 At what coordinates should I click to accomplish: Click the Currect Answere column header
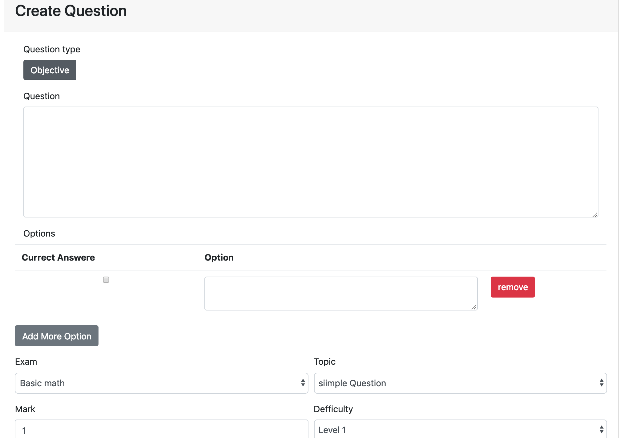click(x=58, y=258)
